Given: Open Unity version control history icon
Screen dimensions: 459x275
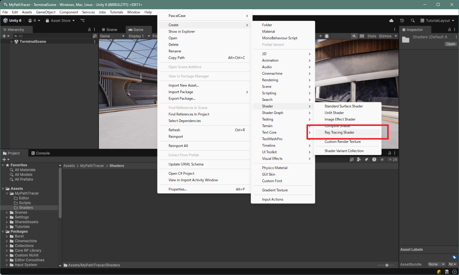Looking at the screenshot, I should point(402,21).
